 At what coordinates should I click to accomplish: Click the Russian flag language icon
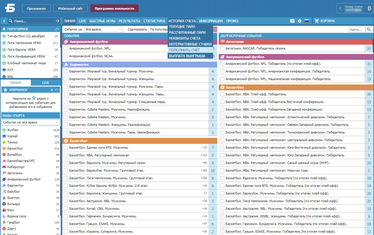(307, 21)
